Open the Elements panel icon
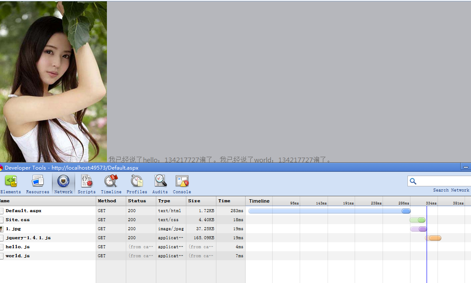 [x=11, y=182]
